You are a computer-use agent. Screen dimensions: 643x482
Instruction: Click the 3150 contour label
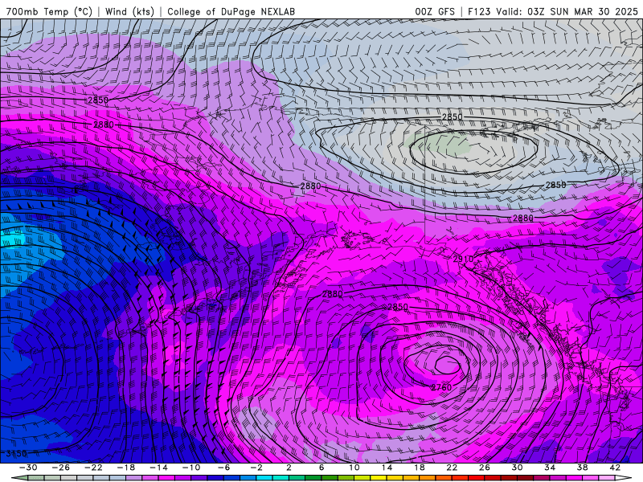click(x=16, y=454)
